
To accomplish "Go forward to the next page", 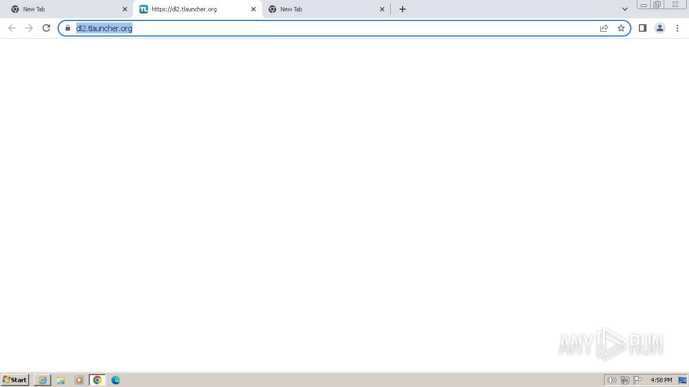I will pos(29,28).
